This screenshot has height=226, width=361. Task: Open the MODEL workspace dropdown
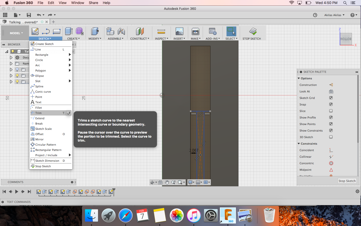(x=16, y=33)
